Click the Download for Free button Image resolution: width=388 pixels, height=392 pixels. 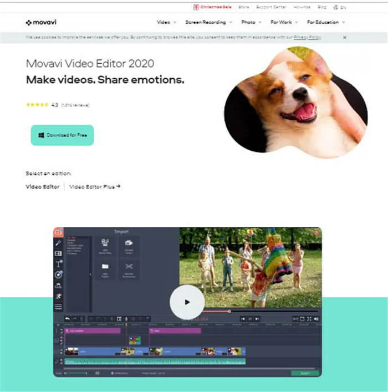(x=62, y=135)
